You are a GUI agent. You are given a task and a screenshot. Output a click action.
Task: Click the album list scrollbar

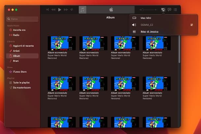[x=179, y=50]
